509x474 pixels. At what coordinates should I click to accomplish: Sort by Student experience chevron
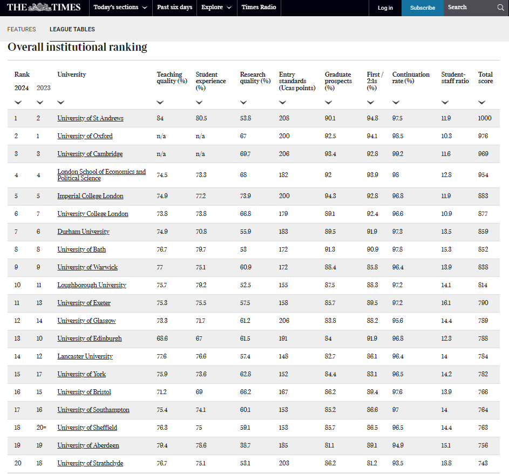click(x=199, y=102)
